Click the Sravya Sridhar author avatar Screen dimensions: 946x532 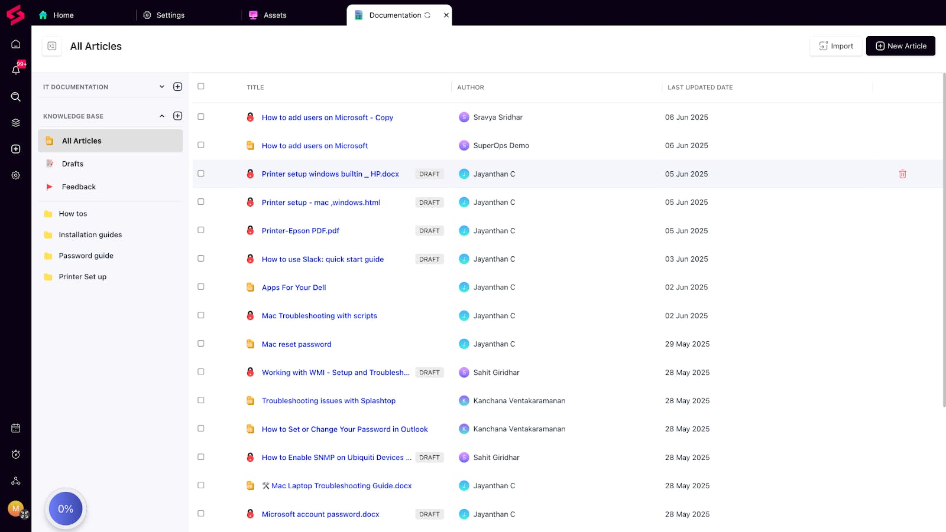(464, 117)
